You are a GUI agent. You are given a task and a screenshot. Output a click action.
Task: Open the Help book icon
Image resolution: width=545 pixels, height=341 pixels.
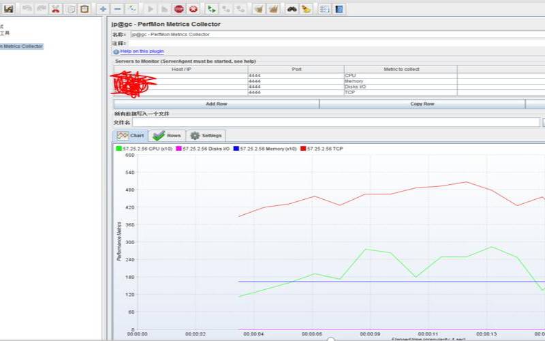tap(339, 9)
